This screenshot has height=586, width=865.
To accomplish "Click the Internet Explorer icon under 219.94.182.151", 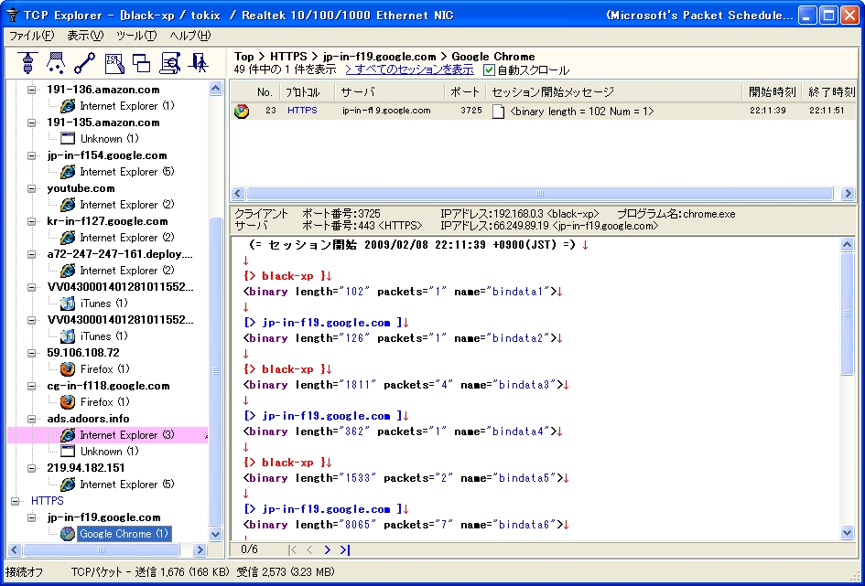I will [68, 485].
